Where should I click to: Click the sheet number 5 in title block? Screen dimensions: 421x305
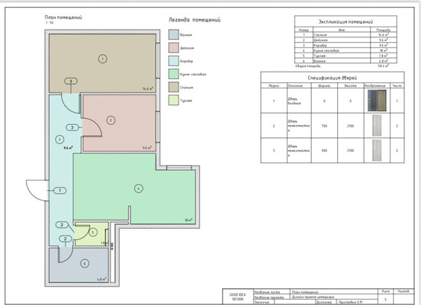point(386,300)
